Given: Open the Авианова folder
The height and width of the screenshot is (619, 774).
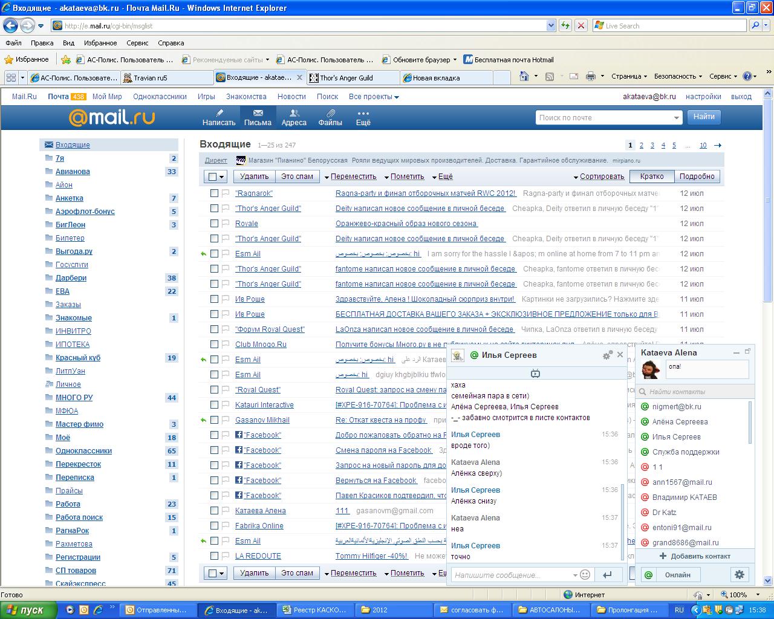Looking at the screenshot, I should tap(73, 172).
